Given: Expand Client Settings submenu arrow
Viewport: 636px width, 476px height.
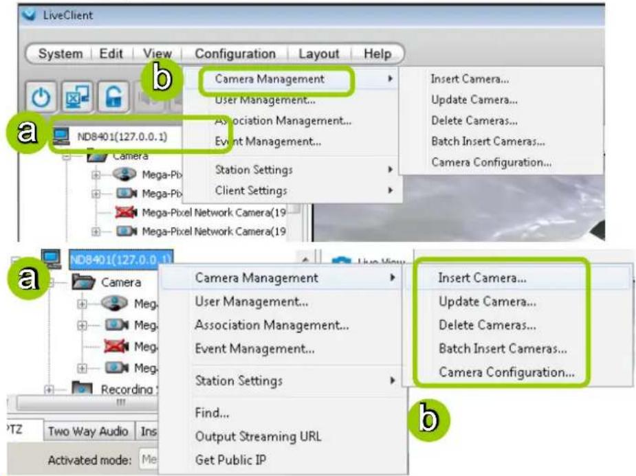Looking at the screenshot, I should point(391,190).
